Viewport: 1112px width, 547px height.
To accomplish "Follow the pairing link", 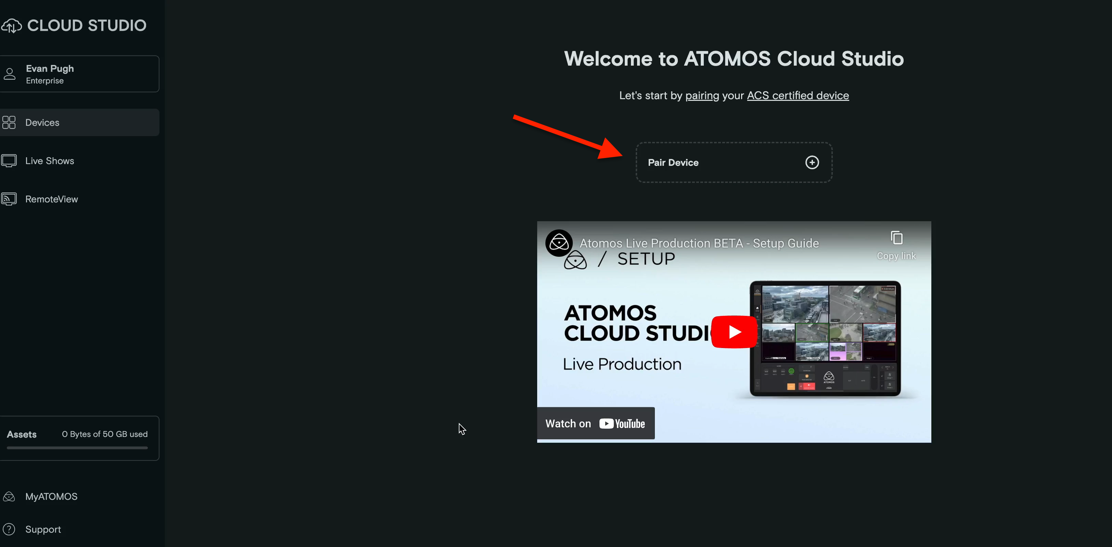I will tap(702, 96).
